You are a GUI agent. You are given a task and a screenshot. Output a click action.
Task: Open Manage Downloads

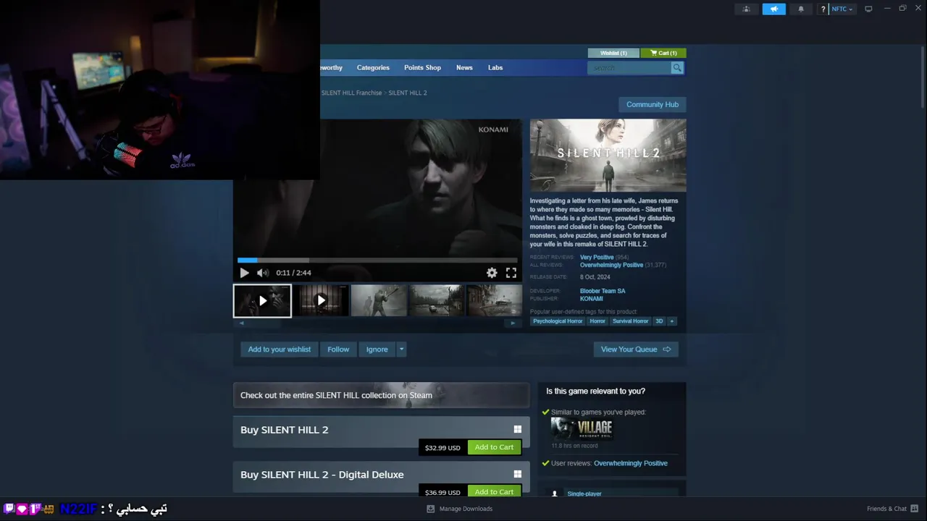pos(460,509)
